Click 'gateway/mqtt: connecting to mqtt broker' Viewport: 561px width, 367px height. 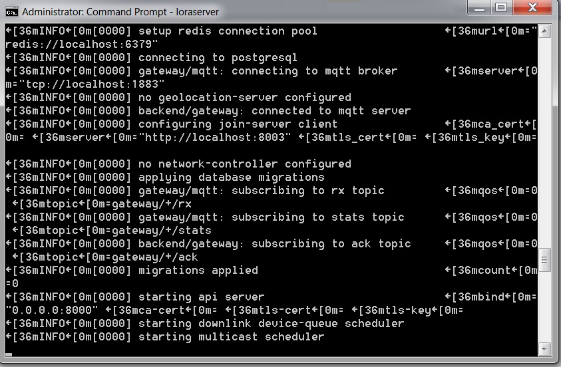point(268,71)
